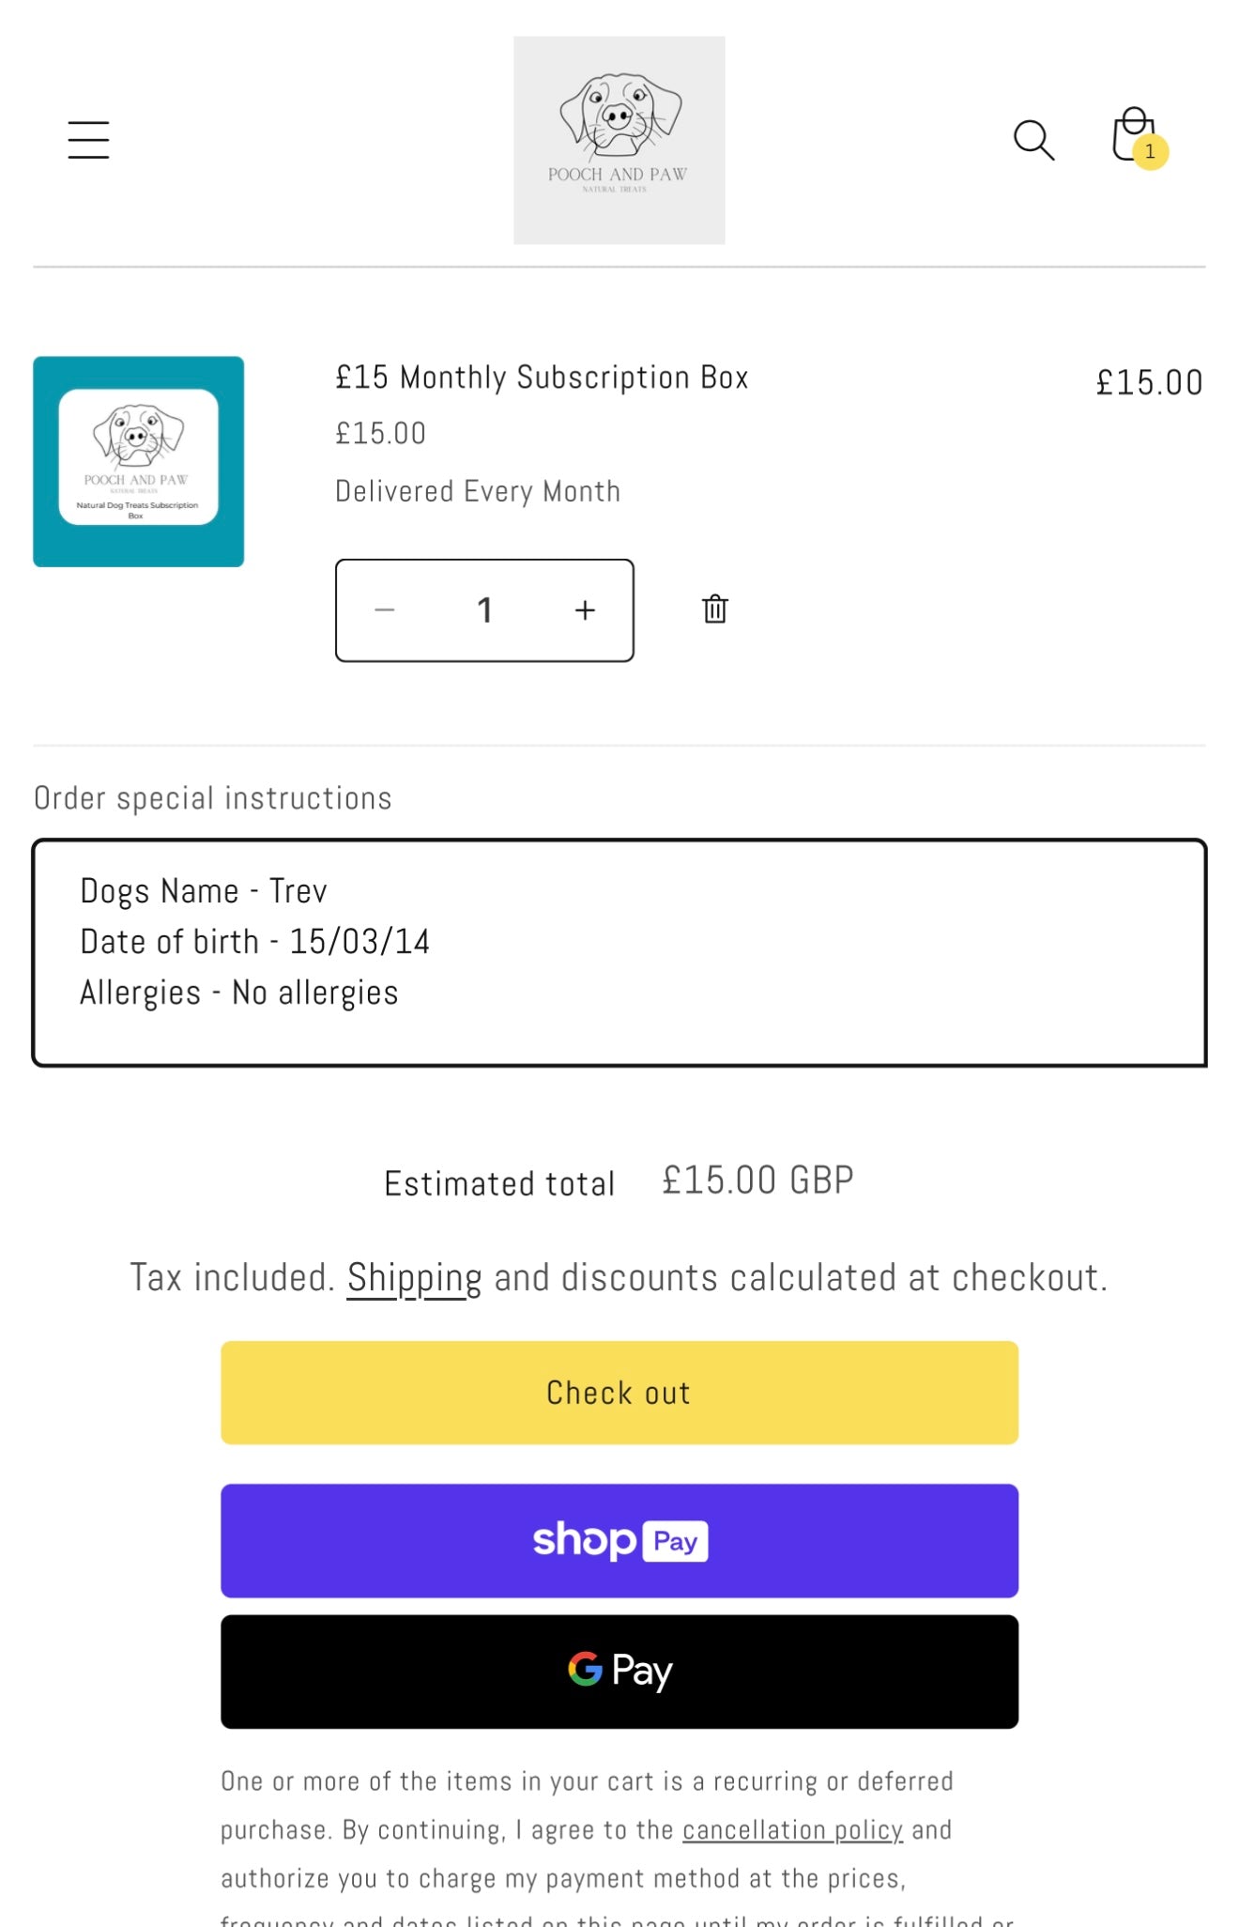Open the £15 Monthly Subscription Box product
This screenshot has height=1927, width=1239.
click(x=542, y=377)
